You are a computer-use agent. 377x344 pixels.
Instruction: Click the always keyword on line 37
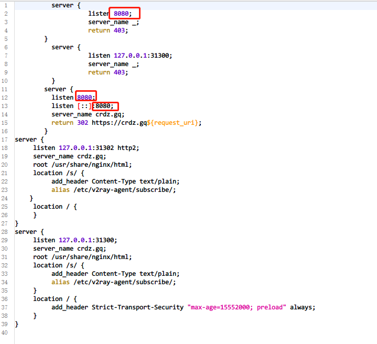[303, 307]
